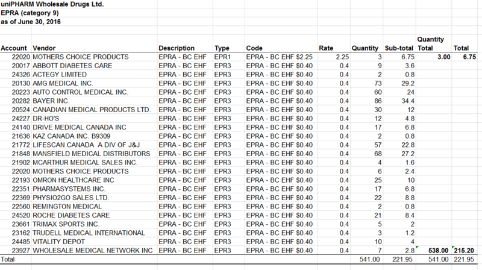Select vendor 'AUTO CONTROL MEDICAL INC.'
Screen dimensions: 482x270
tap(80, 92)
